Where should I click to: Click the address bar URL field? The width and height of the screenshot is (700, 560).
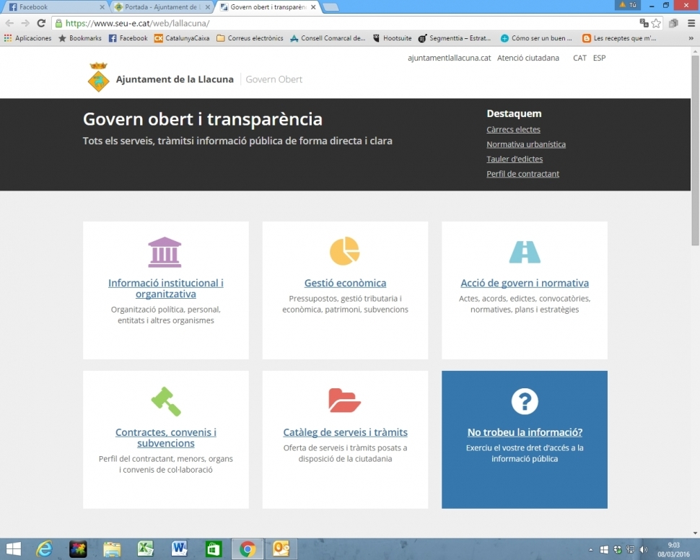(x=346, y=23)
